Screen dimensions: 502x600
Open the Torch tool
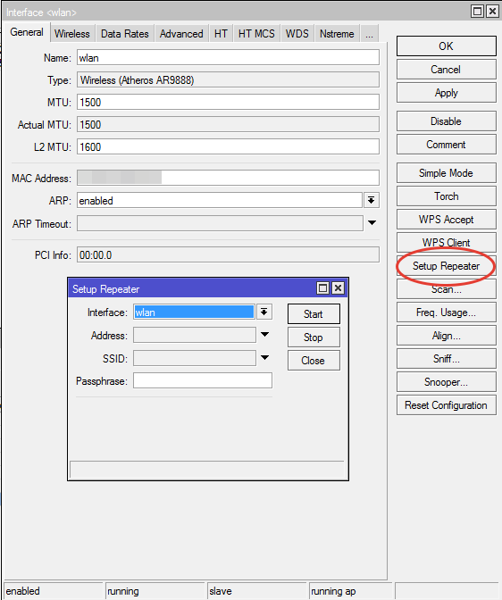(x=446, y=196)
